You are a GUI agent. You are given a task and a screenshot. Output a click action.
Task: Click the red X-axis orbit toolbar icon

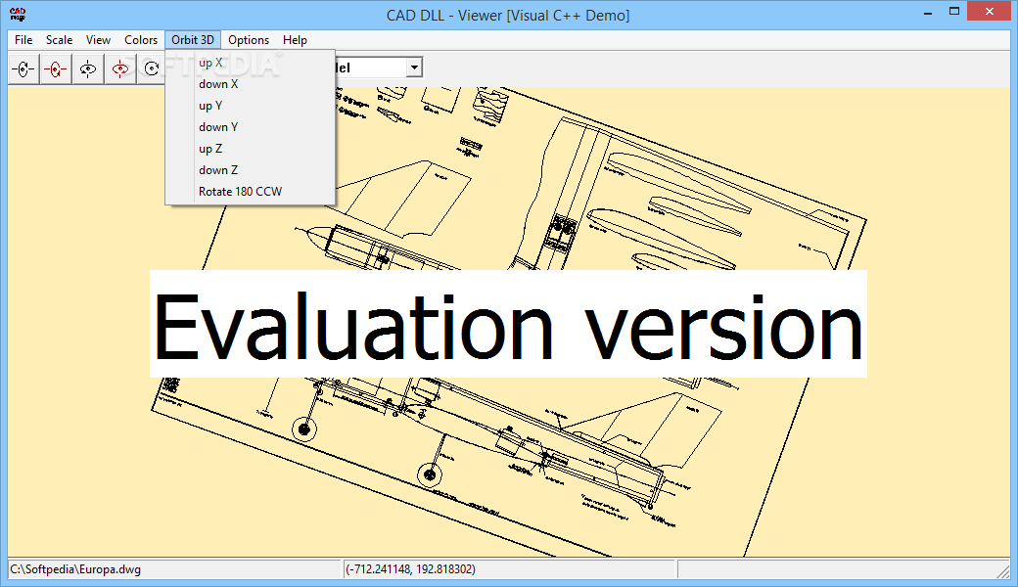click(56, 68)
